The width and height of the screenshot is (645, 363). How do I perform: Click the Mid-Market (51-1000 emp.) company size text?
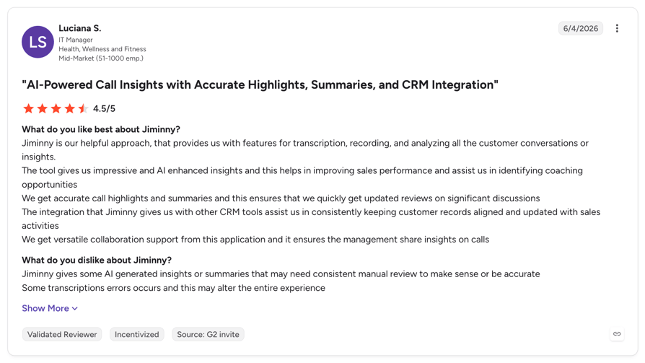tap(101, 58)
